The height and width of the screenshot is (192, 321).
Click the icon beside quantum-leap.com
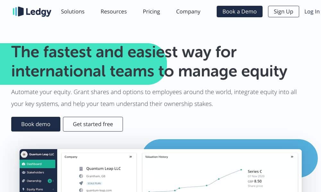81,190
